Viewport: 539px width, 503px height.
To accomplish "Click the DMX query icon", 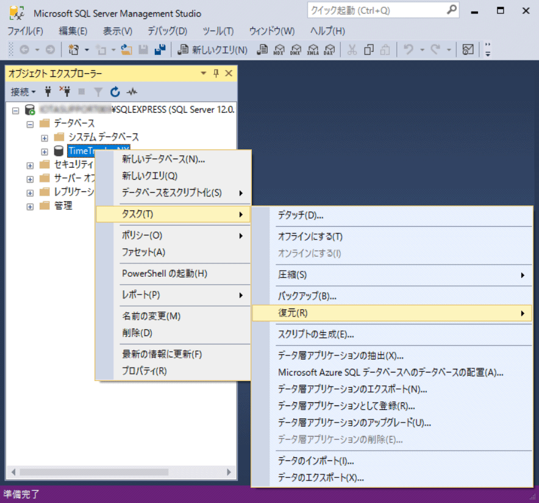I will pos(296,50).
